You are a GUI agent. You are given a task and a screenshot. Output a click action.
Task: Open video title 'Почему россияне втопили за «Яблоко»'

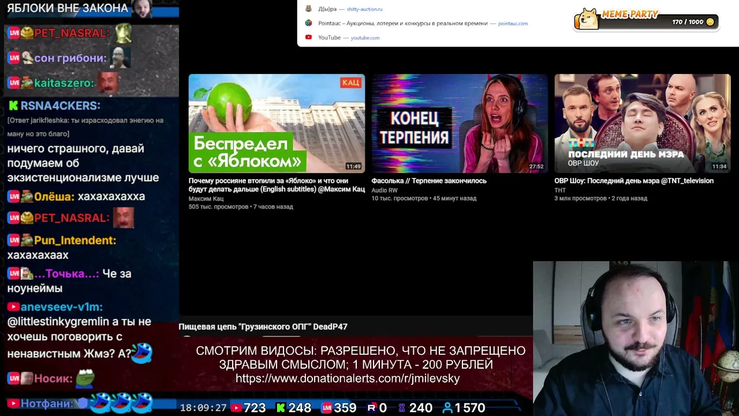coord(277,185)
